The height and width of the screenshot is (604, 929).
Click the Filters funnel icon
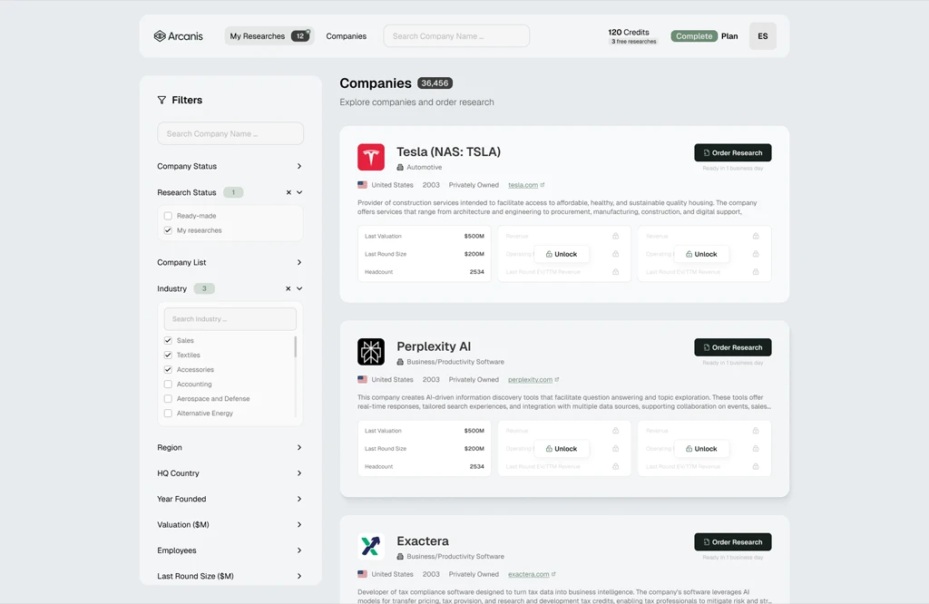(161, 100)
